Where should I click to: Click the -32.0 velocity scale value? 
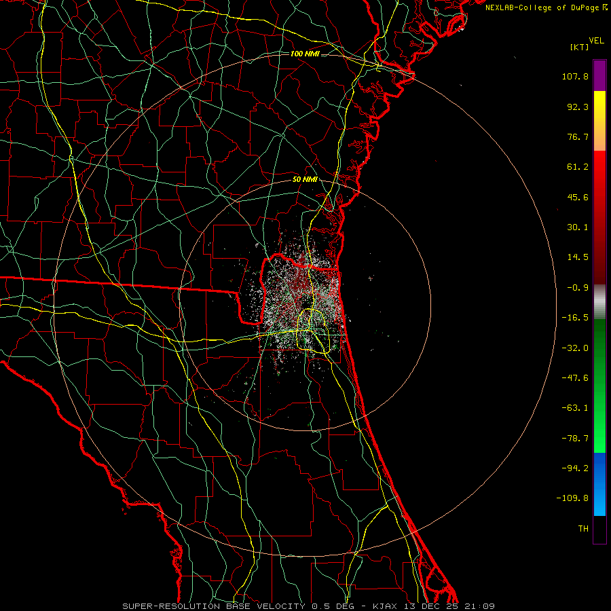tap(575, 348)
